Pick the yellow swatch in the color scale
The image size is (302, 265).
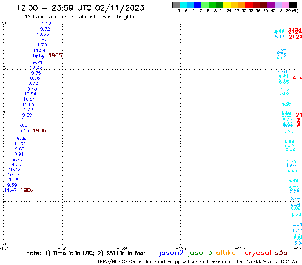[227, 5]
